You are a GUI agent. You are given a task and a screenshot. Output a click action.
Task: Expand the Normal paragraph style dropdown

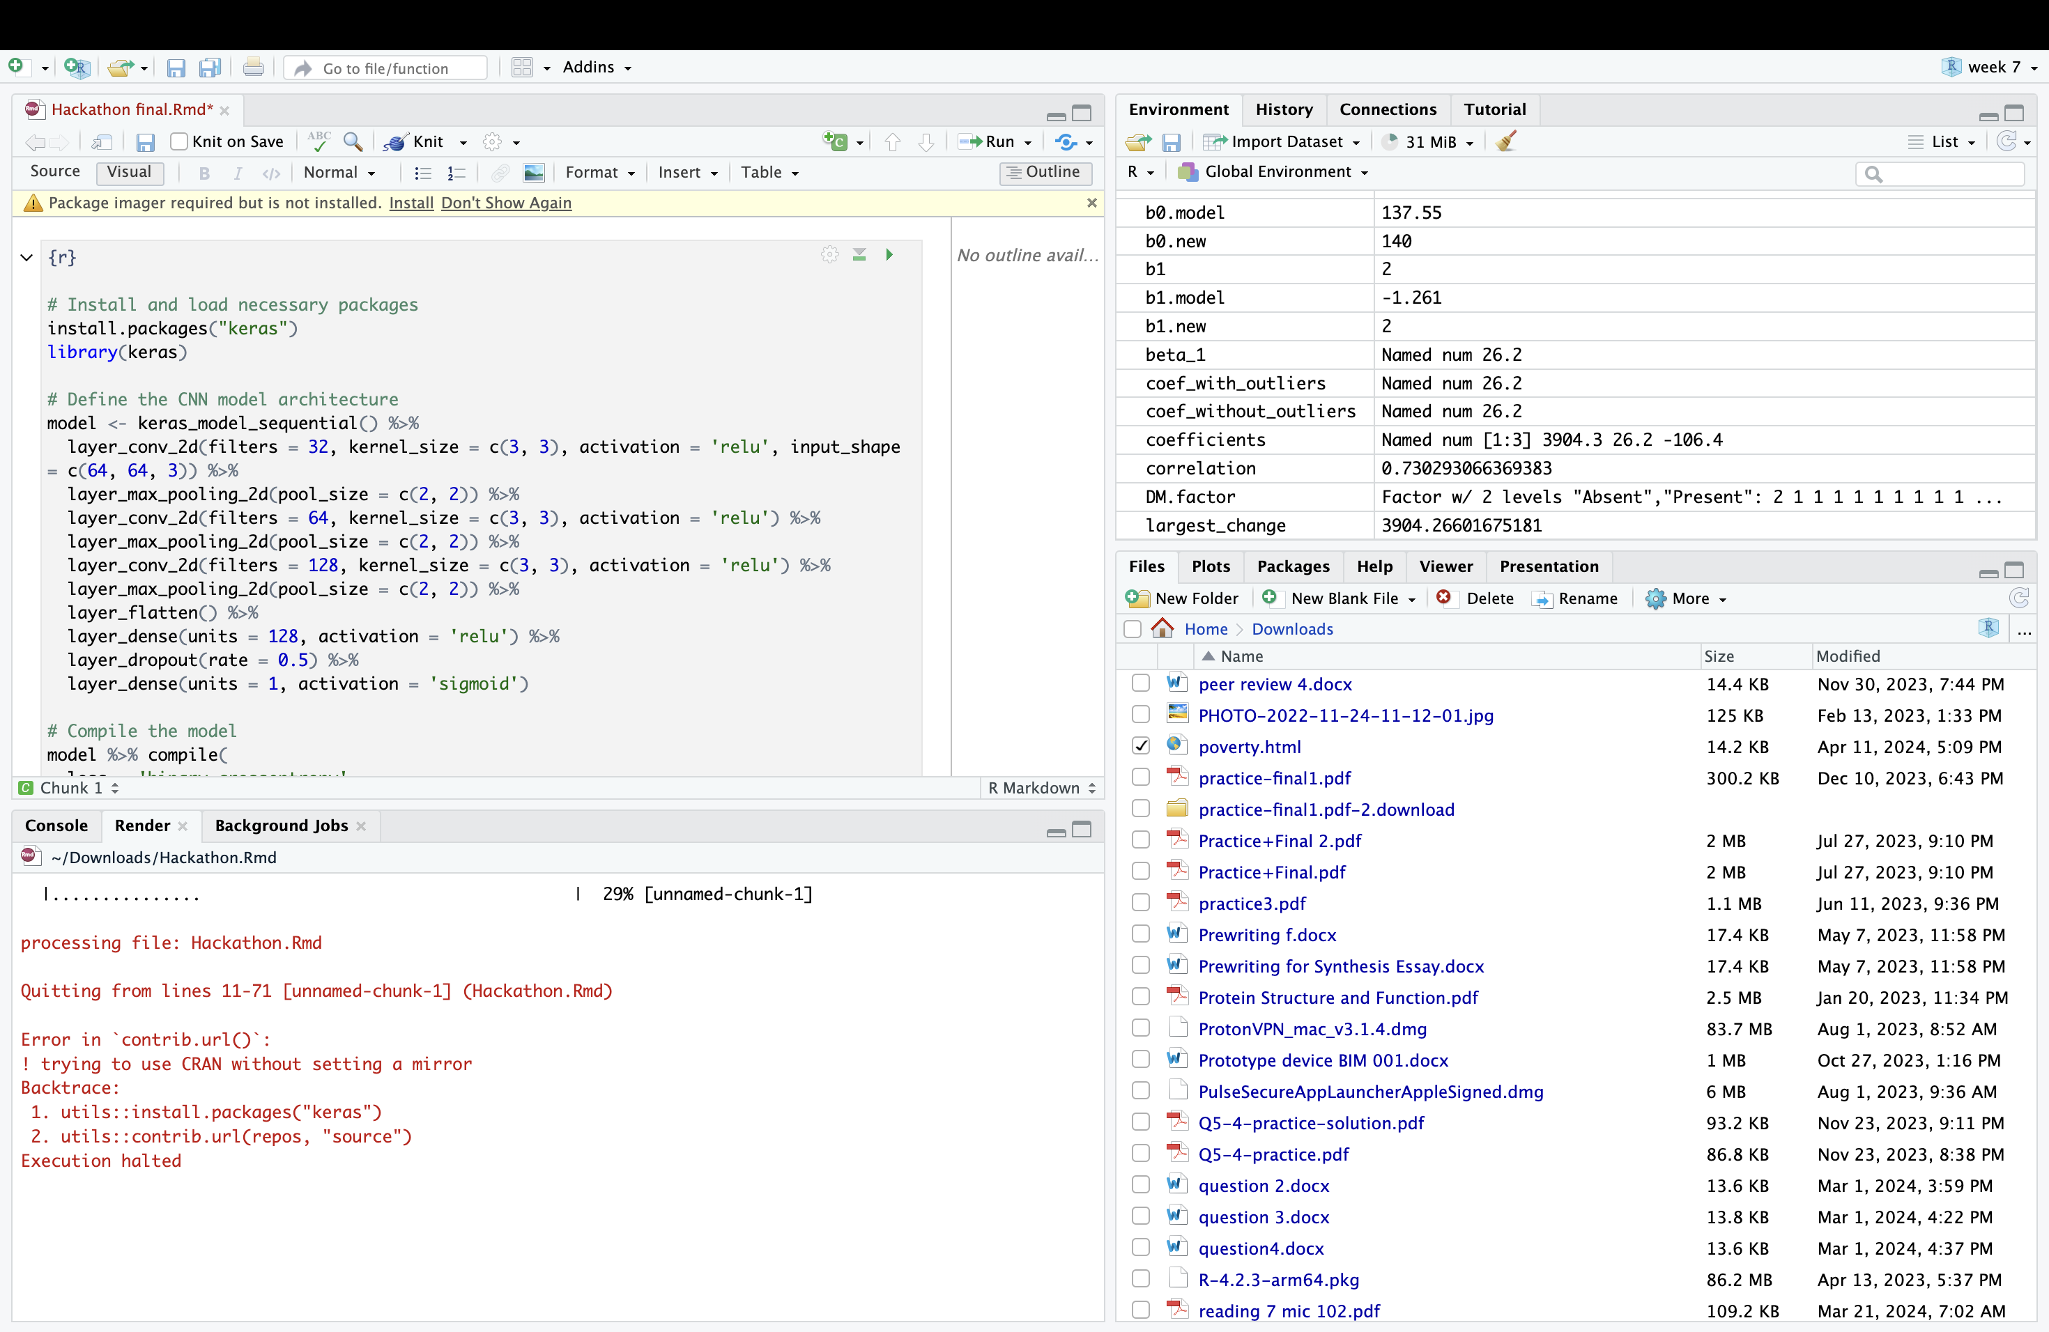click(339, 173)
